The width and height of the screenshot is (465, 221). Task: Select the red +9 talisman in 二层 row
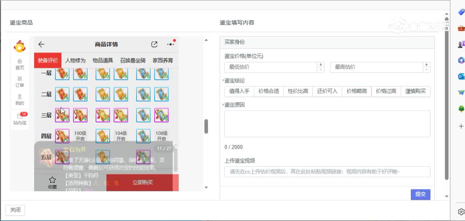(x=62, y=94)
